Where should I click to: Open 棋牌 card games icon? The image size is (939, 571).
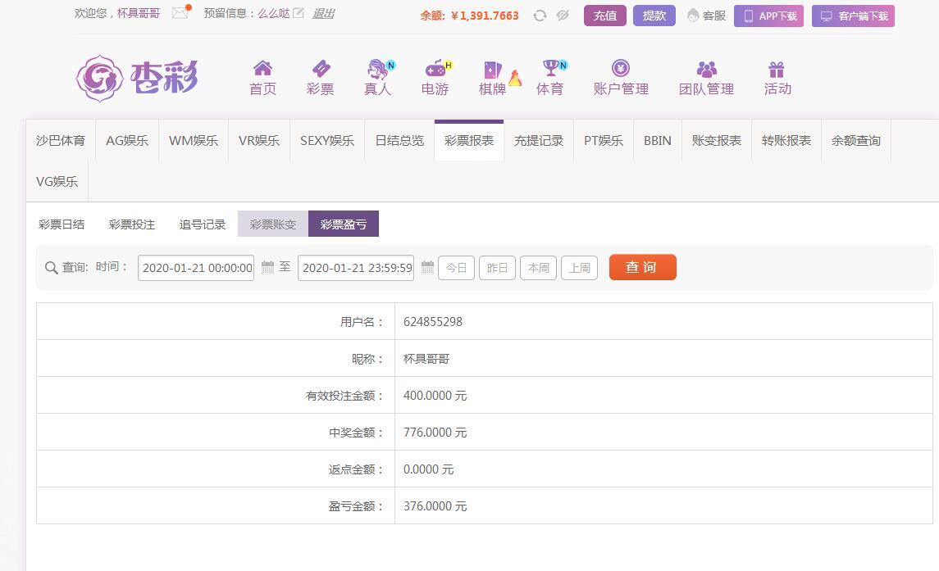tap(493, 70)
